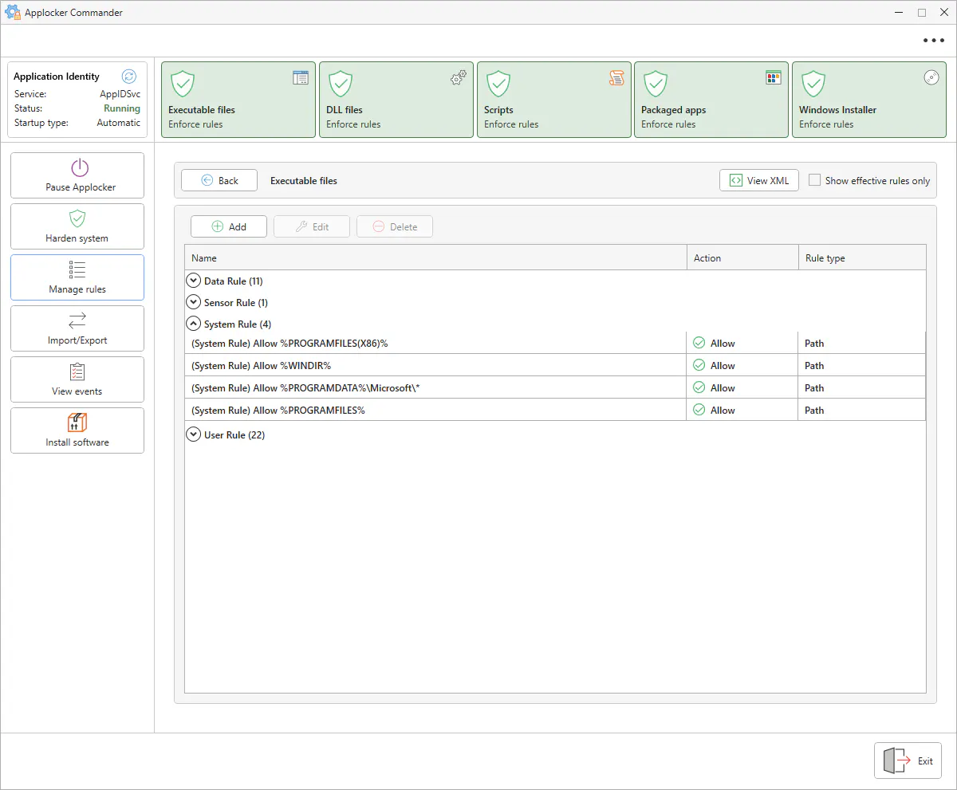Click the Packaged apps shield icon
The width and height of the screenshot is (957, 790).
pos(656,83)
